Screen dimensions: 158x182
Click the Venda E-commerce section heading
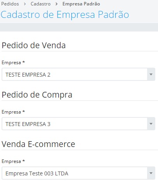[x=38, y=144]
